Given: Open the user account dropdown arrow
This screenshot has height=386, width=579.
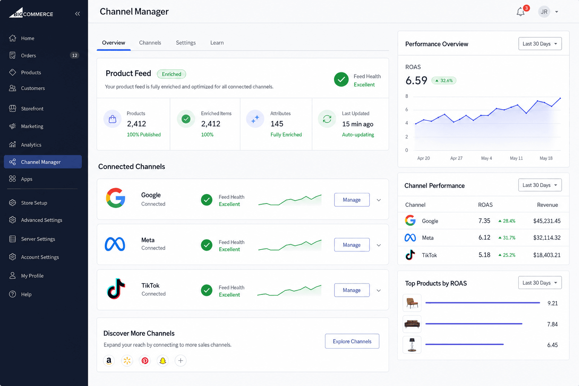Looking at the screenshot, I should tap(556, 12).
